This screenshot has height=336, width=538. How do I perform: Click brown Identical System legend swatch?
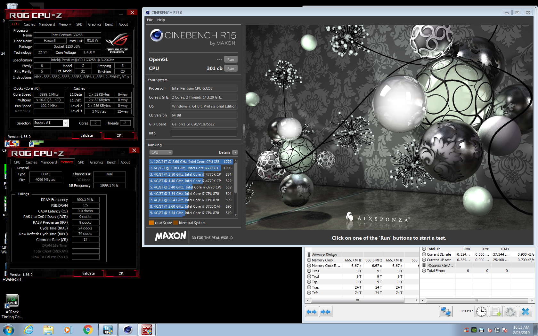tap(175, 223)
